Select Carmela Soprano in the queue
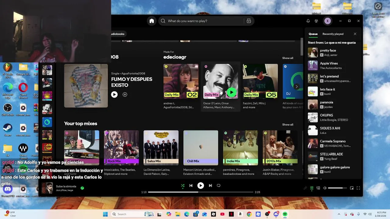This screenshot has width=390, height=219. 333,143
